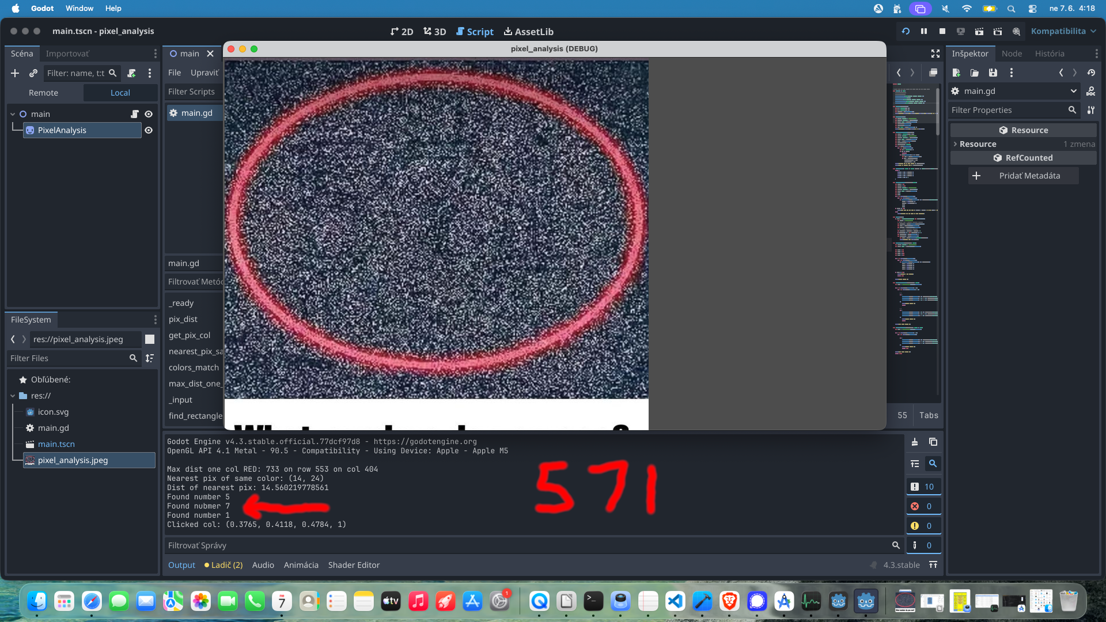Instantiate a child scene link icon
Screen dimensions: 1106x622
tap(33, 73)
